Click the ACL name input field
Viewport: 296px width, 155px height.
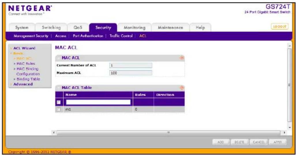[x=98, y=102]
